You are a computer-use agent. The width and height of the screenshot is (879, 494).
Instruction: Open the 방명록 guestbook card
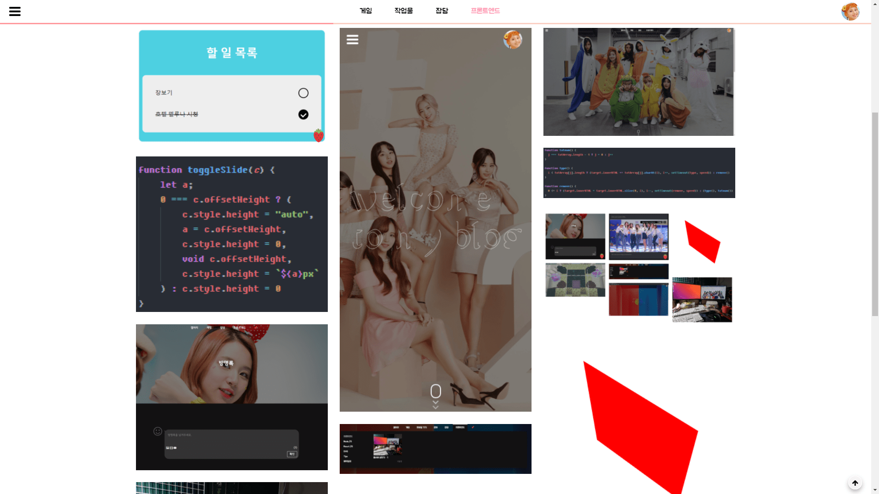click(x=232, y=397)
